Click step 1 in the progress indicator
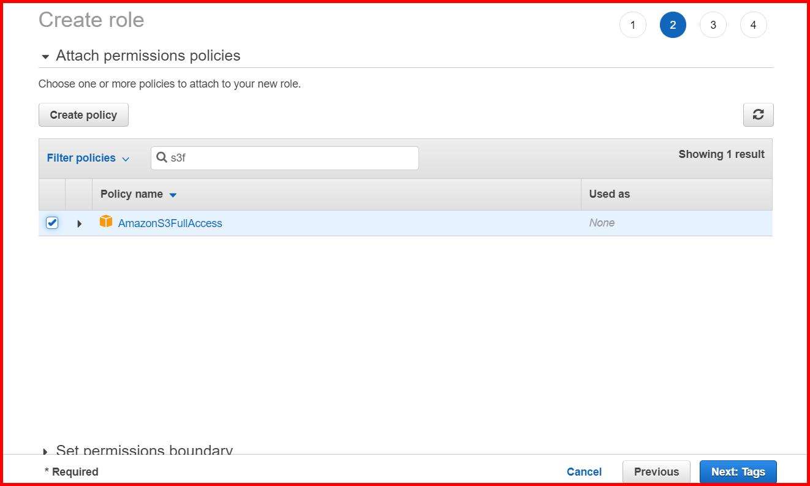The width and height of the screenshot is (810, 486). [x=633, y=24]
